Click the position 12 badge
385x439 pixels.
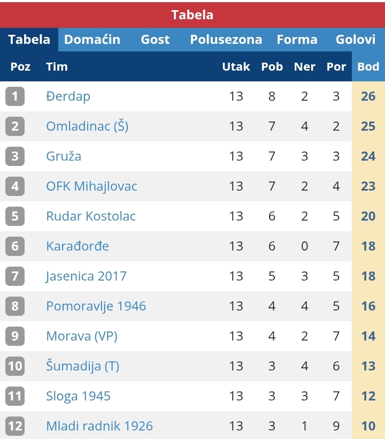(15, 426)
